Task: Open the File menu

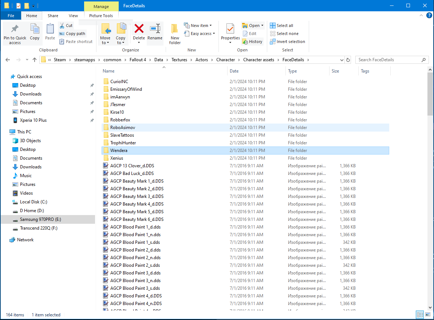Action: point(11,16)
